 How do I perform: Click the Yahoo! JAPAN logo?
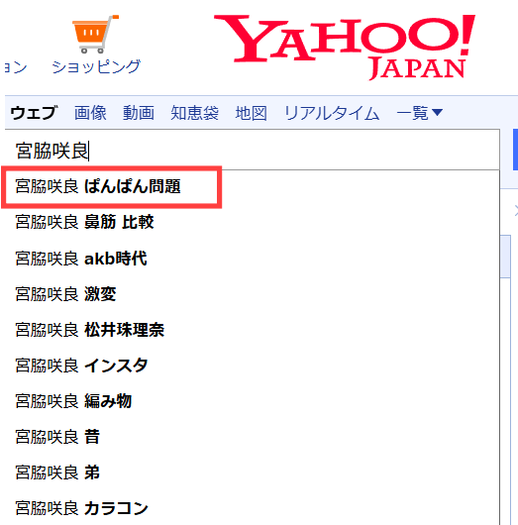point(345,47)
